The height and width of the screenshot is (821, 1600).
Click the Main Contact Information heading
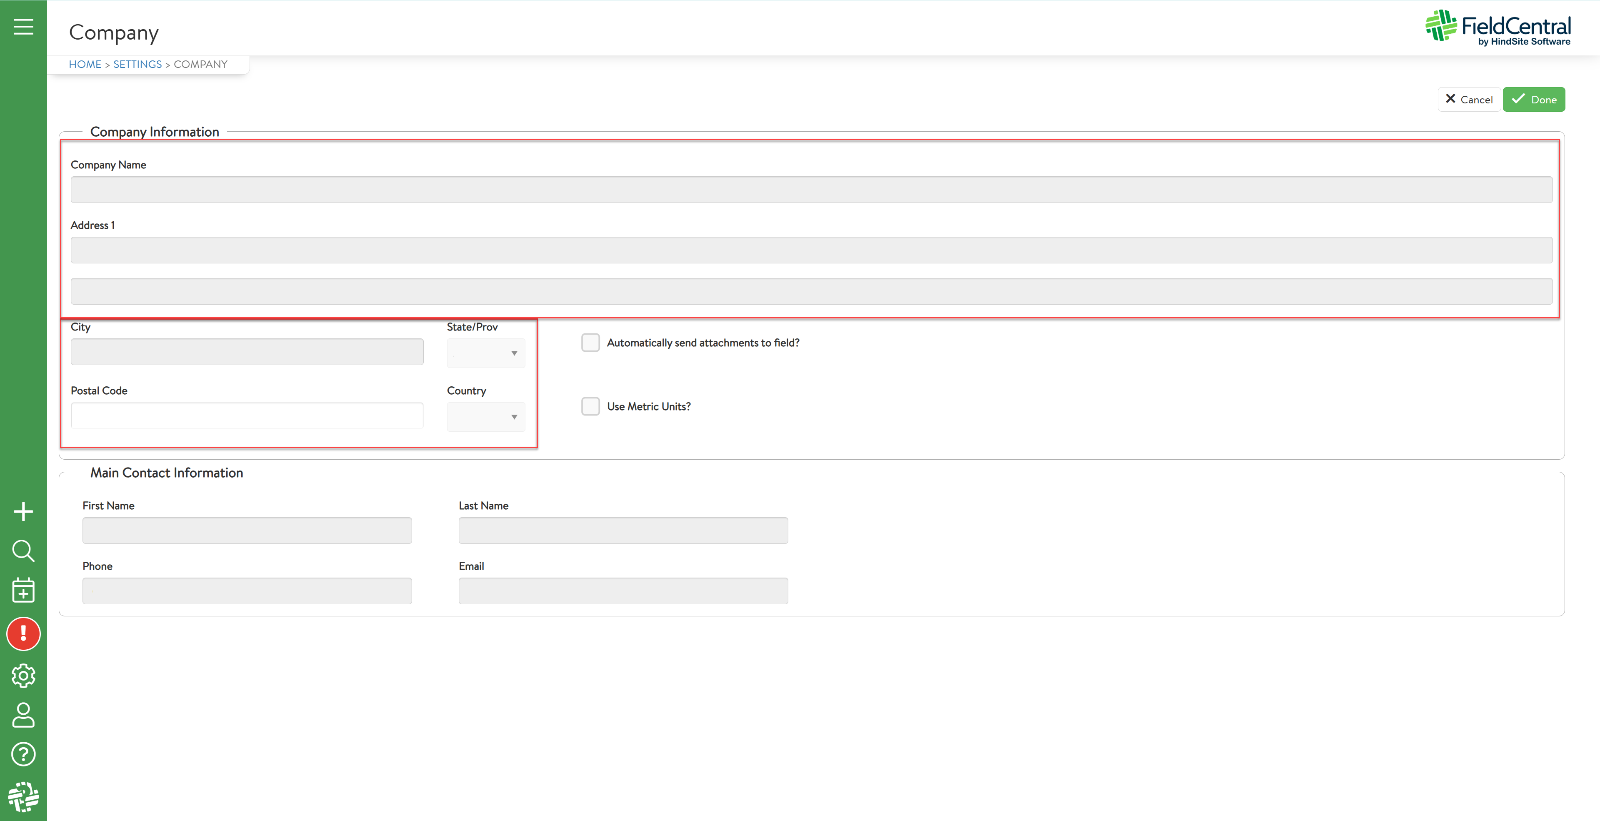click(x=167, y=473)
